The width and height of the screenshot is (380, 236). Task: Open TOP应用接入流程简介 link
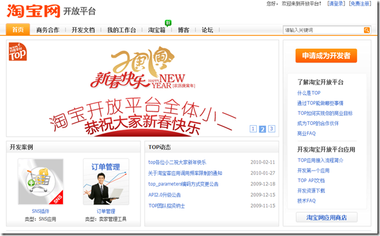click(320, 160)
